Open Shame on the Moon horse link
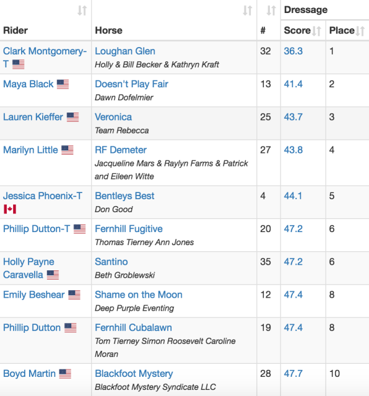Viewport: 369px width, 396px height. point(139,295)
